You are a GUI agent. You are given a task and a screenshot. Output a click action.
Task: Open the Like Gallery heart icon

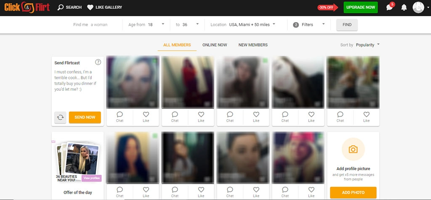pyautogui.click(x=90, y=8)
